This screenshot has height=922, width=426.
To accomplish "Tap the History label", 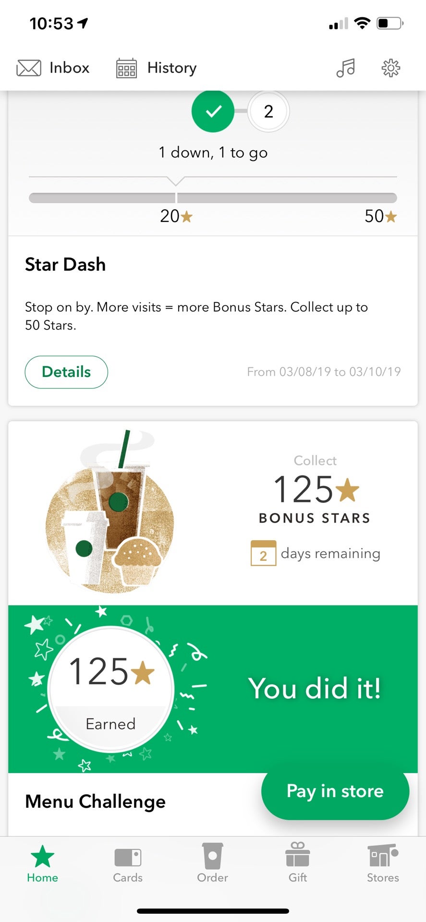I will 172,68.
